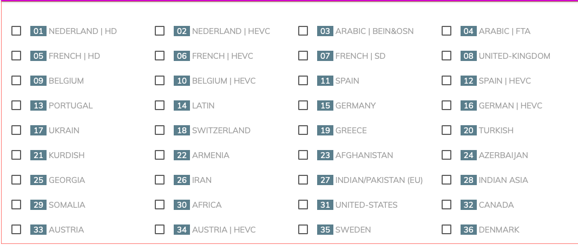Select the TURKISH checkbox
This screenshot has height=245, width=578.
[x=446, y=130]
